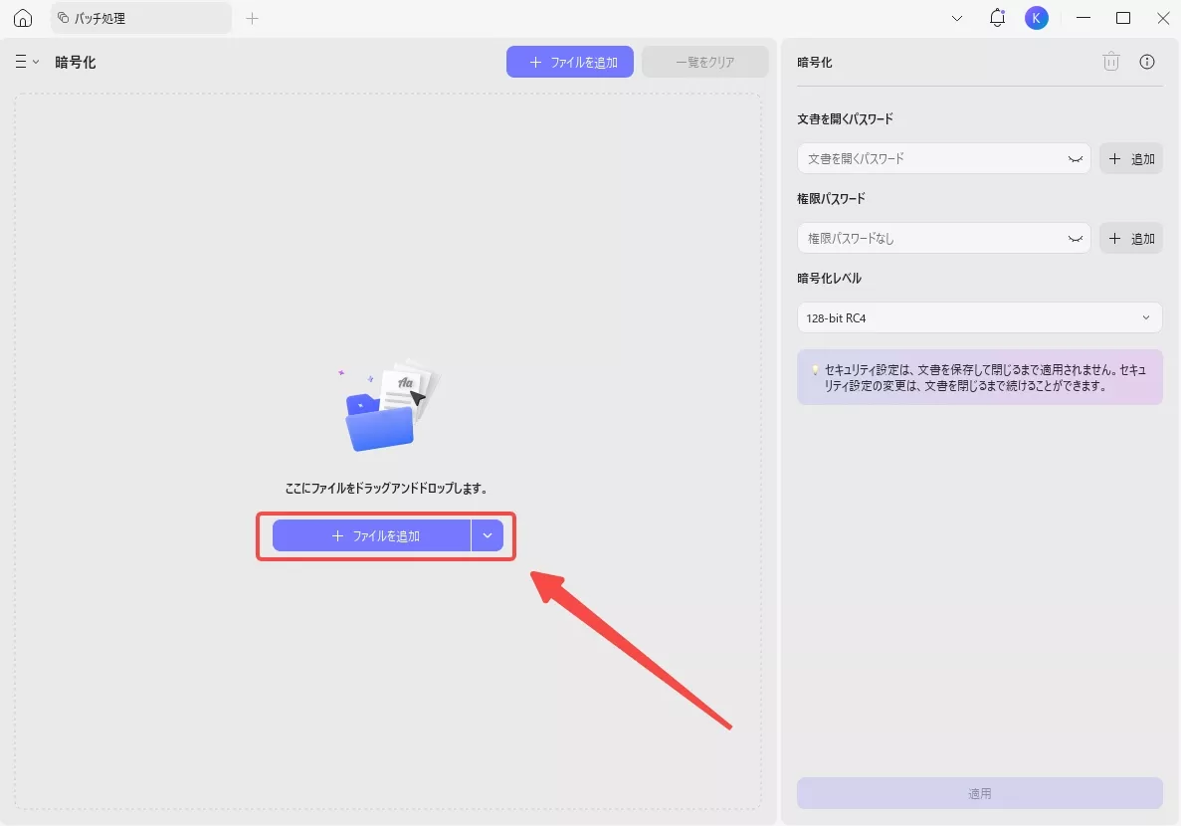Open the title bar dropdown chevron
The height and width of the screenshot is (826, 1181).
[957, 17]
